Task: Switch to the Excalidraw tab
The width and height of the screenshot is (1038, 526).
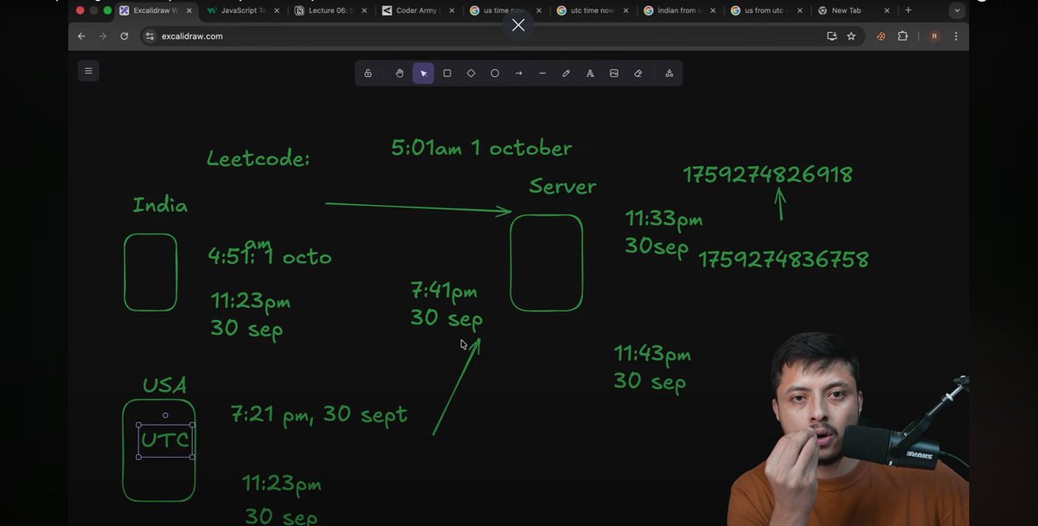Action: [x=156, y=10]
